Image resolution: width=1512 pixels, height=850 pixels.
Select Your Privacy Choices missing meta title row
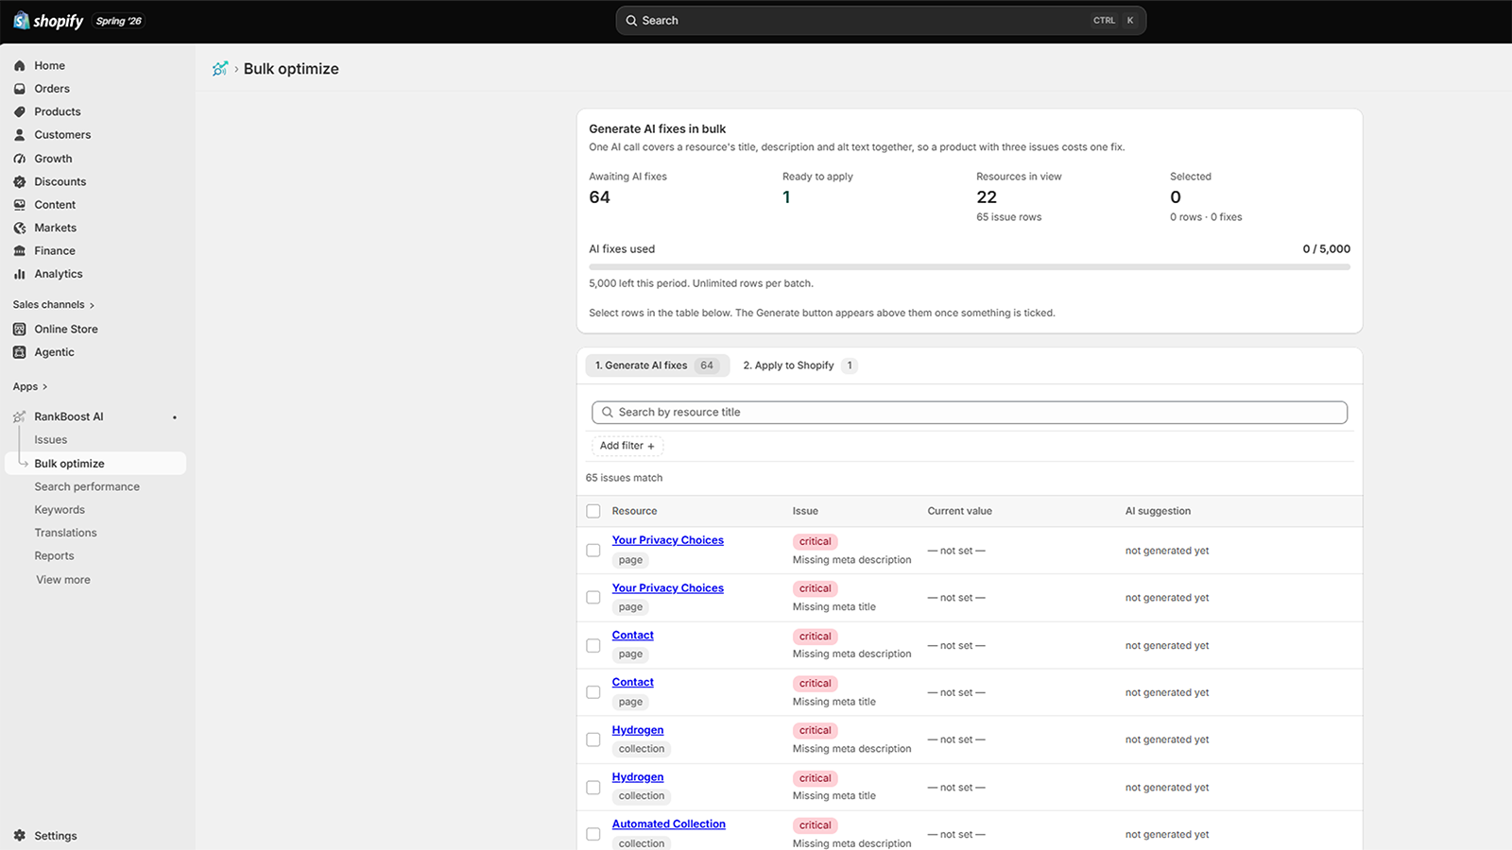(x=593, y=598)
